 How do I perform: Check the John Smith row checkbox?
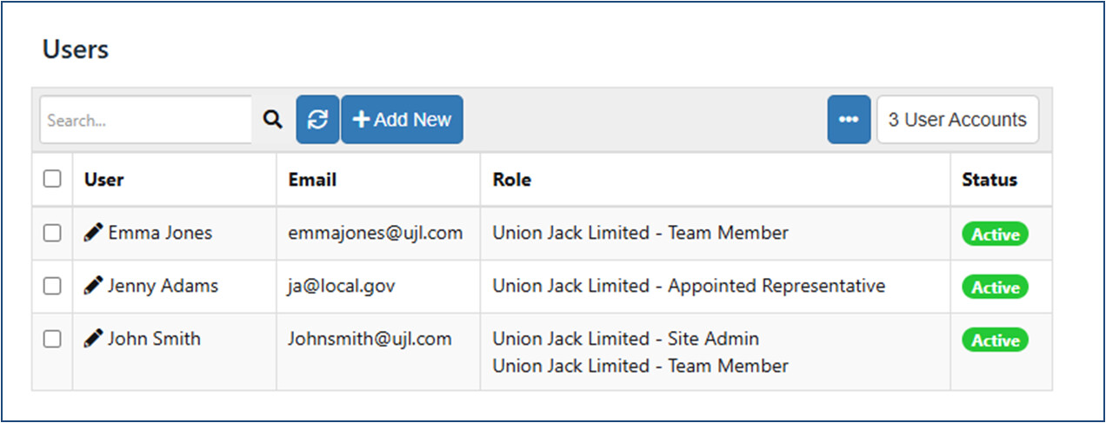point(52,339)
